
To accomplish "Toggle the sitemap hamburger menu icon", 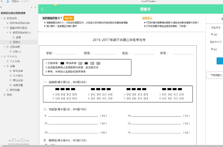I will click(x=8, y=1).
